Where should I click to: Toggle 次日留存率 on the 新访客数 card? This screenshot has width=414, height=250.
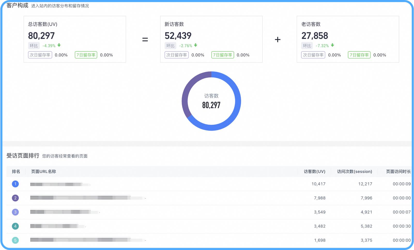(x=177, y=55)
